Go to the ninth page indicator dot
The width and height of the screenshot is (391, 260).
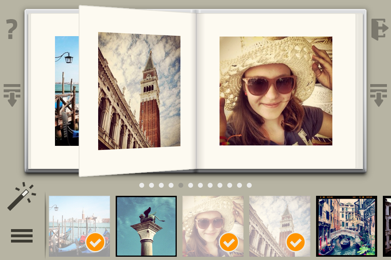click(x=220, y=185)
